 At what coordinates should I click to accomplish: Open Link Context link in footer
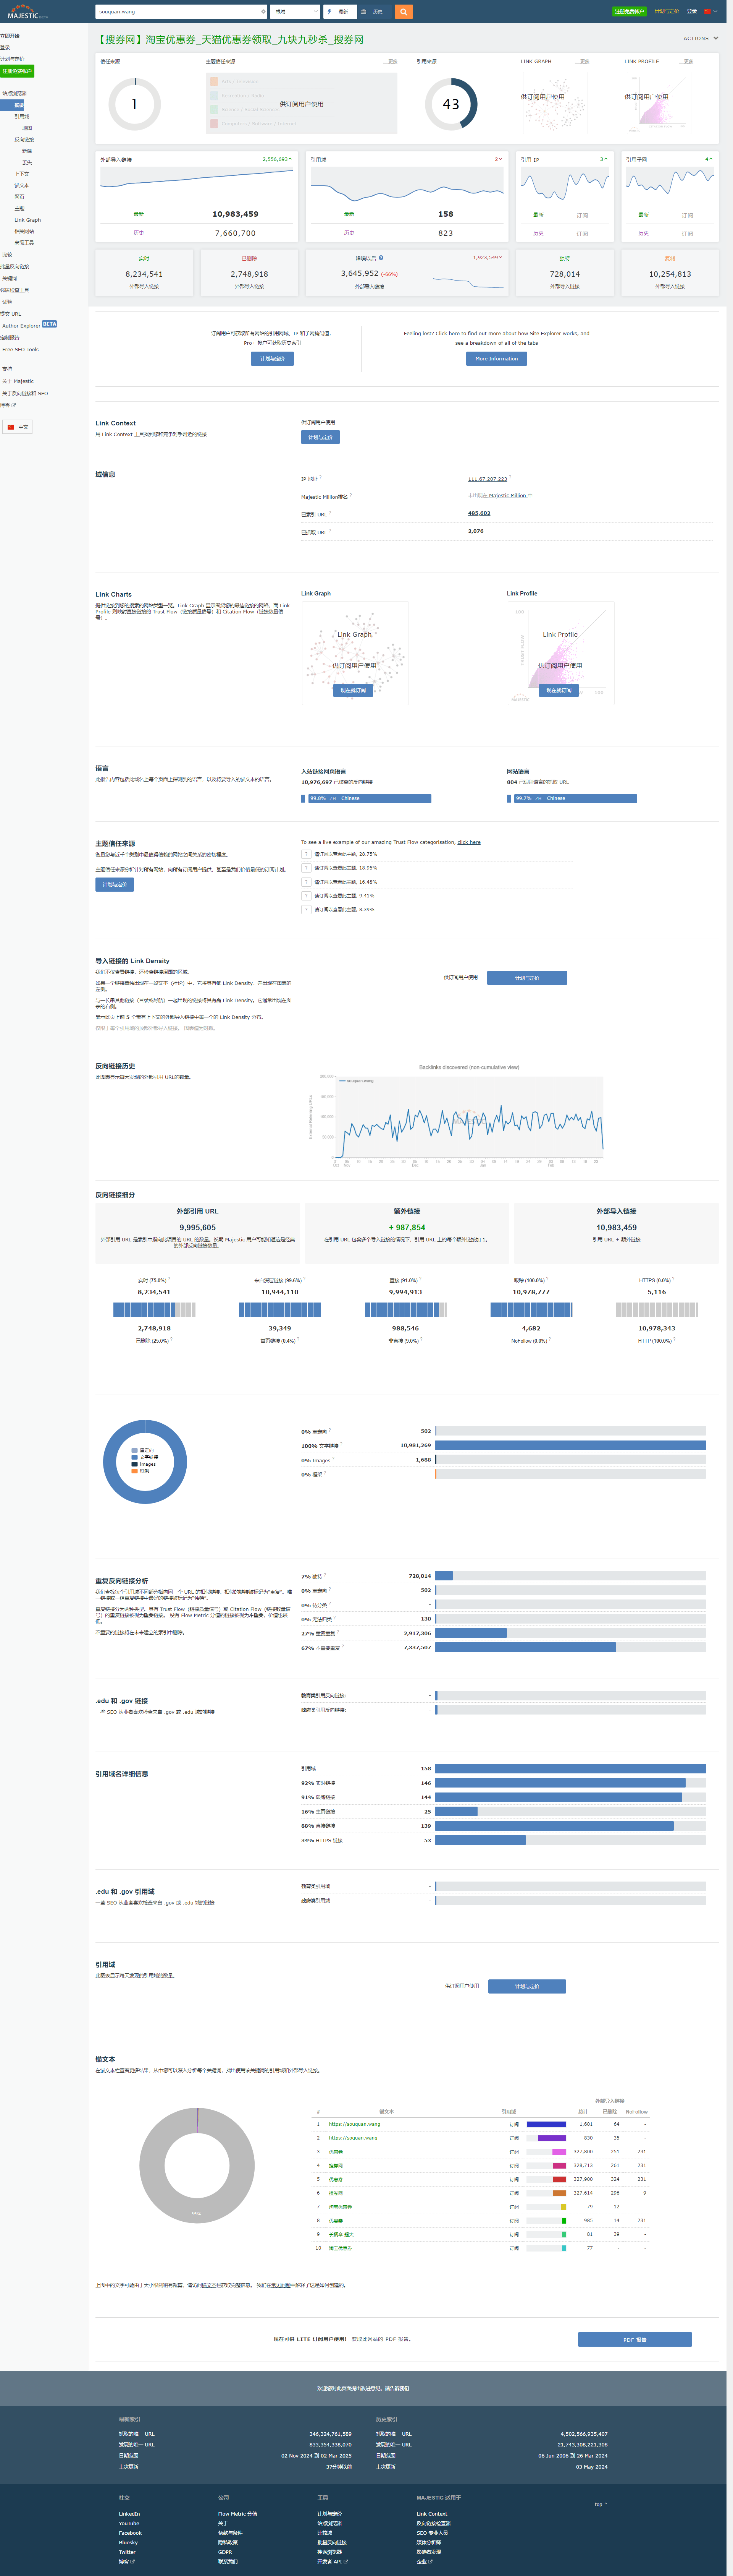431,2514
